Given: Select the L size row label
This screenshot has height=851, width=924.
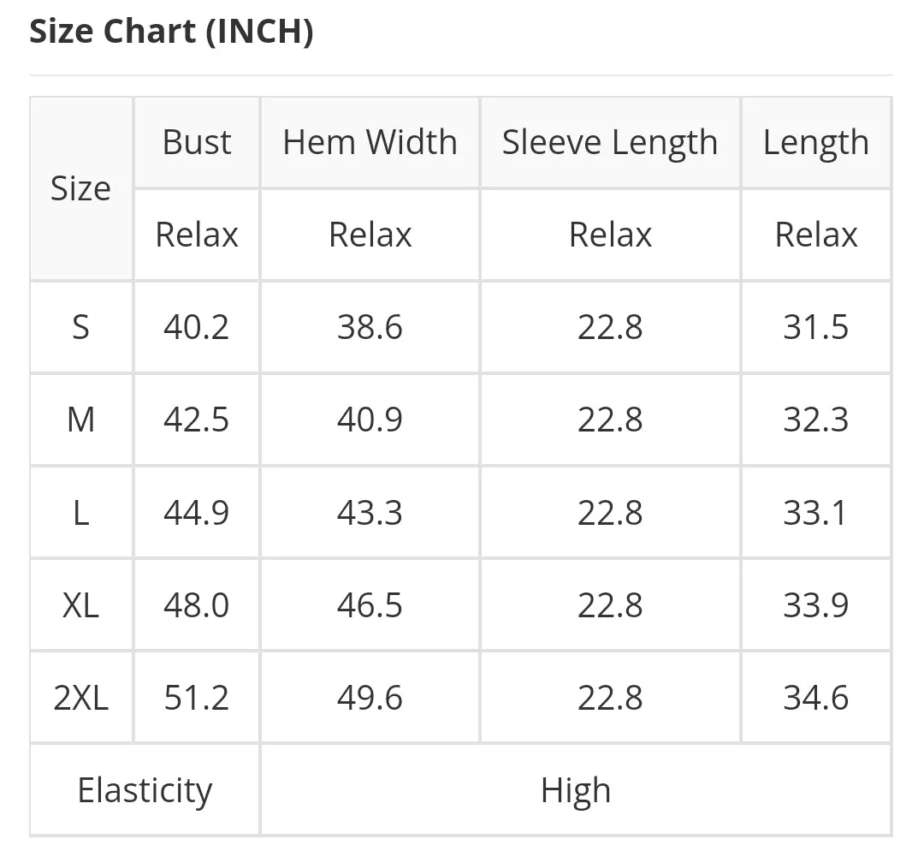Looking at the screenshot, I should (80, 513).
